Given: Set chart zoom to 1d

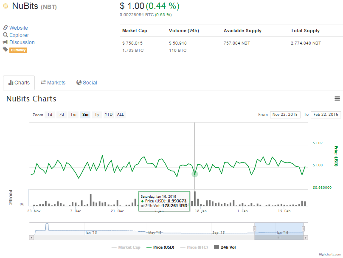Looking at the screenshot, I should tap(50, 115).
